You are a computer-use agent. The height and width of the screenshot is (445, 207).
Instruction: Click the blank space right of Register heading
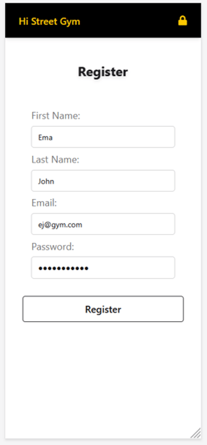[x=164, y=72]
